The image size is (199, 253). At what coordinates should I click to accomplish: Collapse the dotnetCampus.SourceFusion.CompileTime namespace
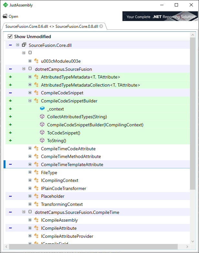click(24, 212)
